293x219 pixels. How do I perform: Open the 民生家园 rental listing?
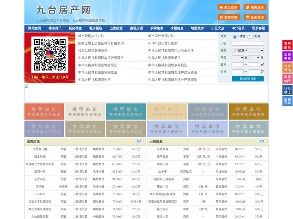pos(162,209)
